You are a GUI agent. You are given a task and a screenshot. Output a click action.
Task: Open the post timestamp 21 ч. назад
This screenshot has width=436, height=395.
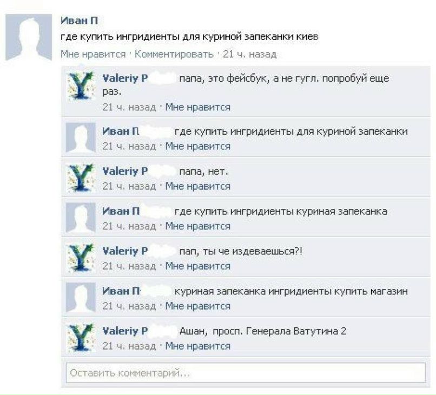[250, 54]
